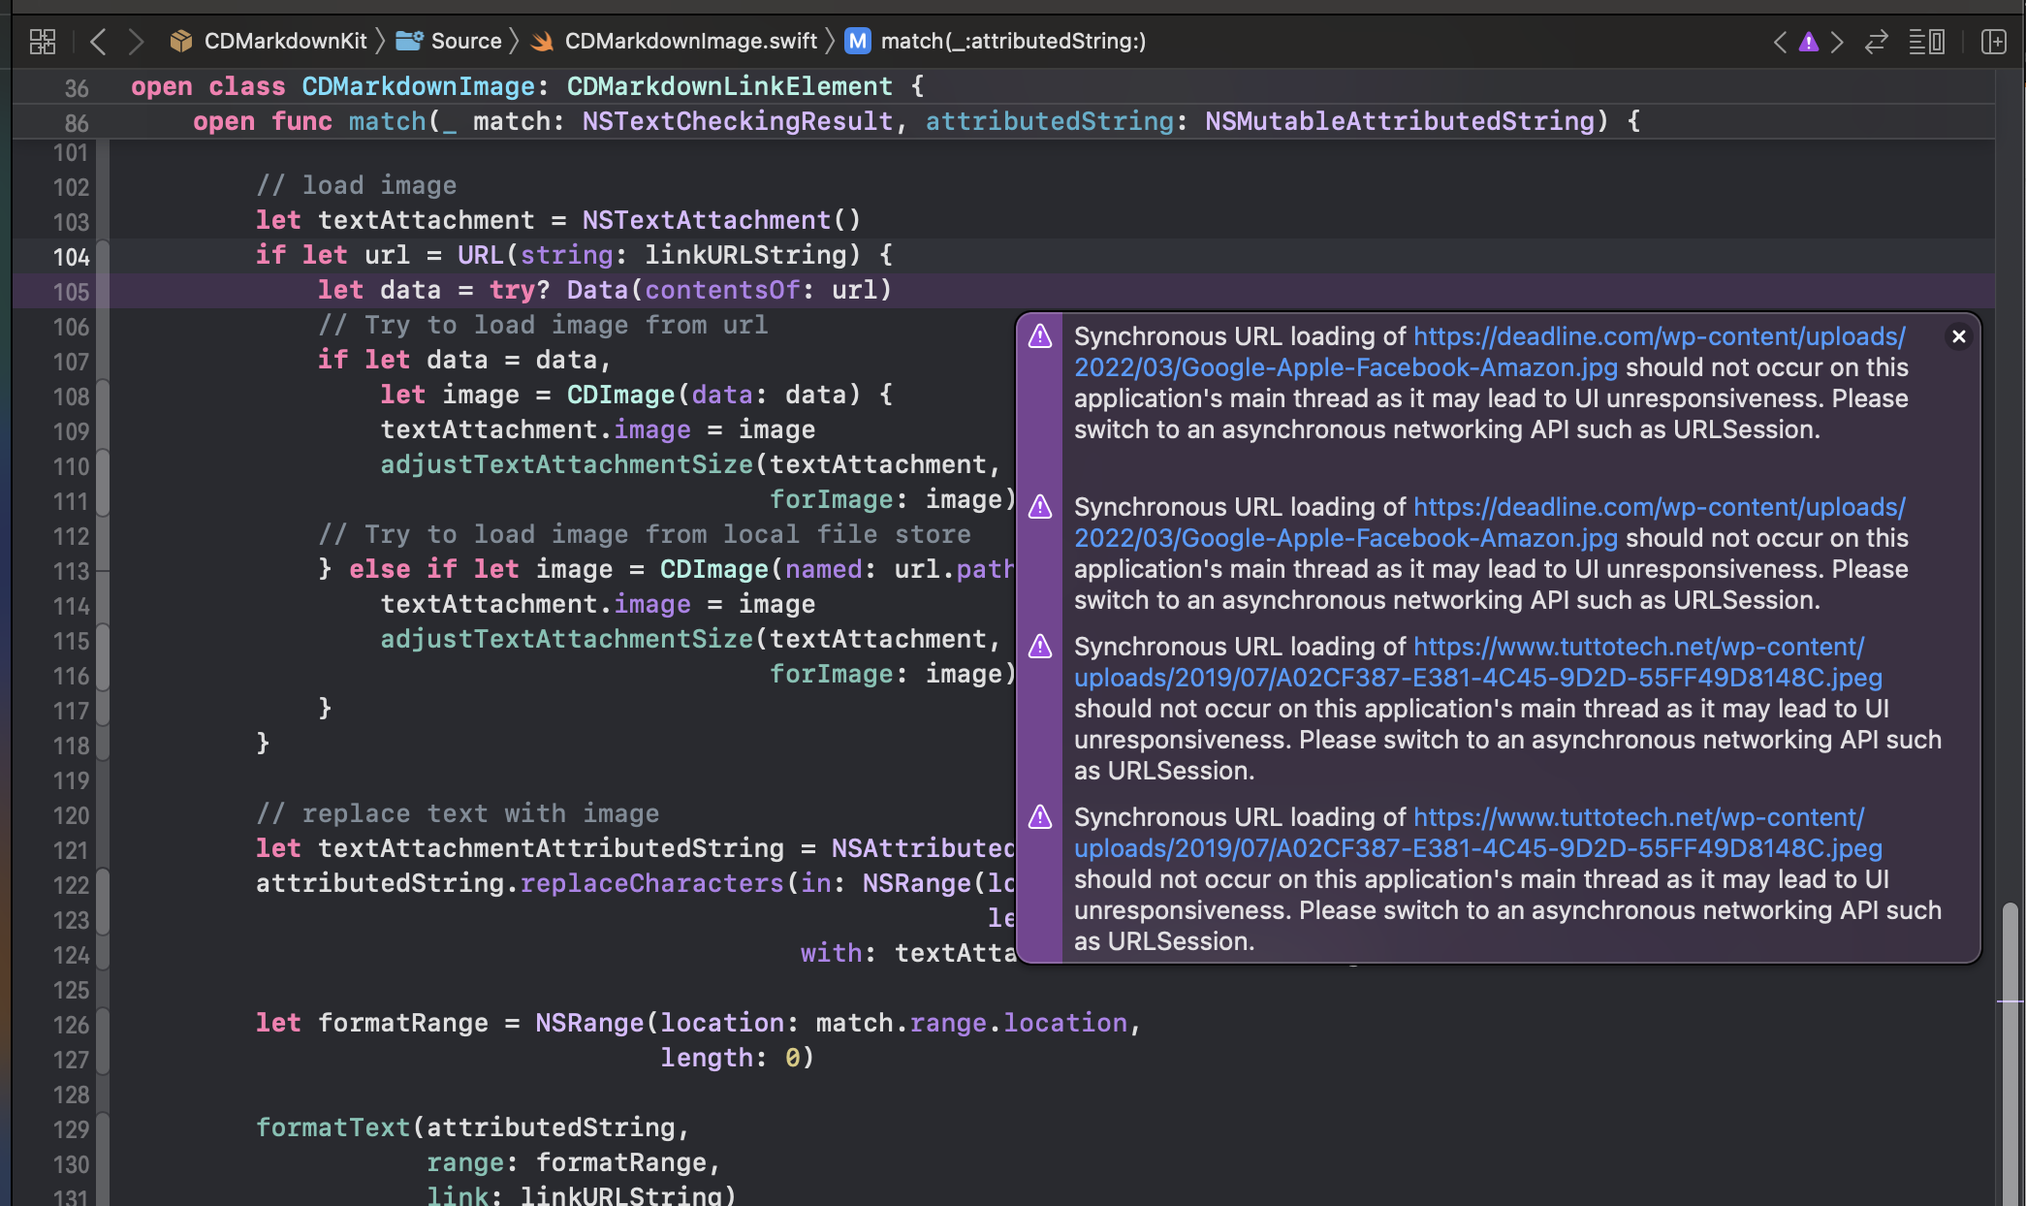Add a new editor on the right
The image size is (2026, 1206).
click(1994, 42)
